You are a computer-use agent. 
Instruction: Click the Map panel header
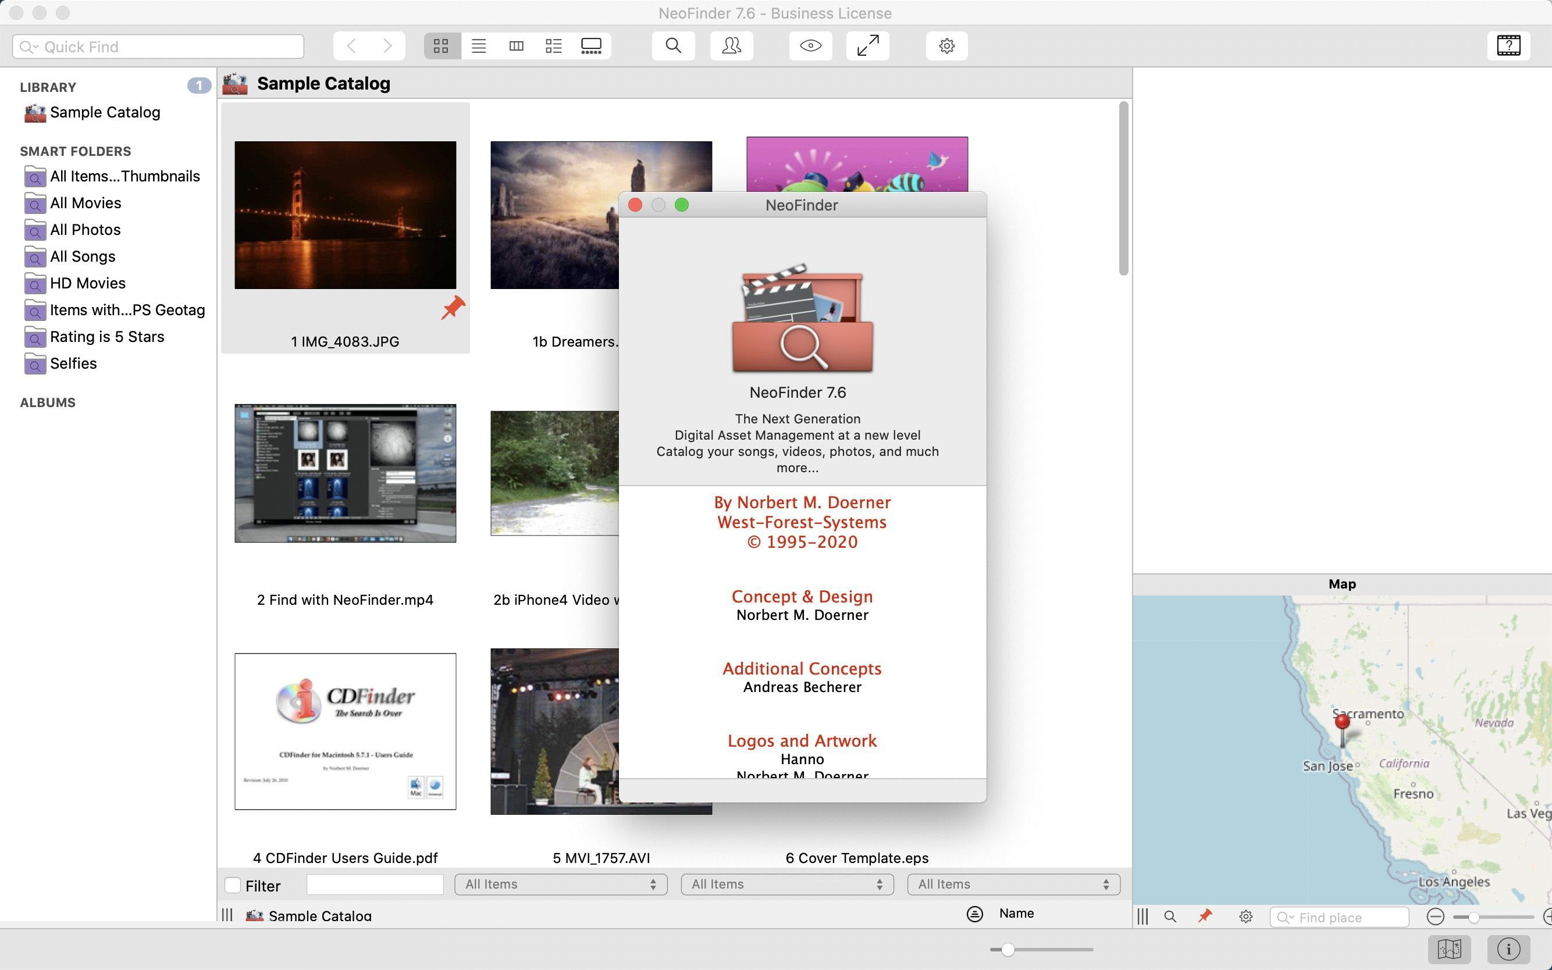(x=1341, y=584)
